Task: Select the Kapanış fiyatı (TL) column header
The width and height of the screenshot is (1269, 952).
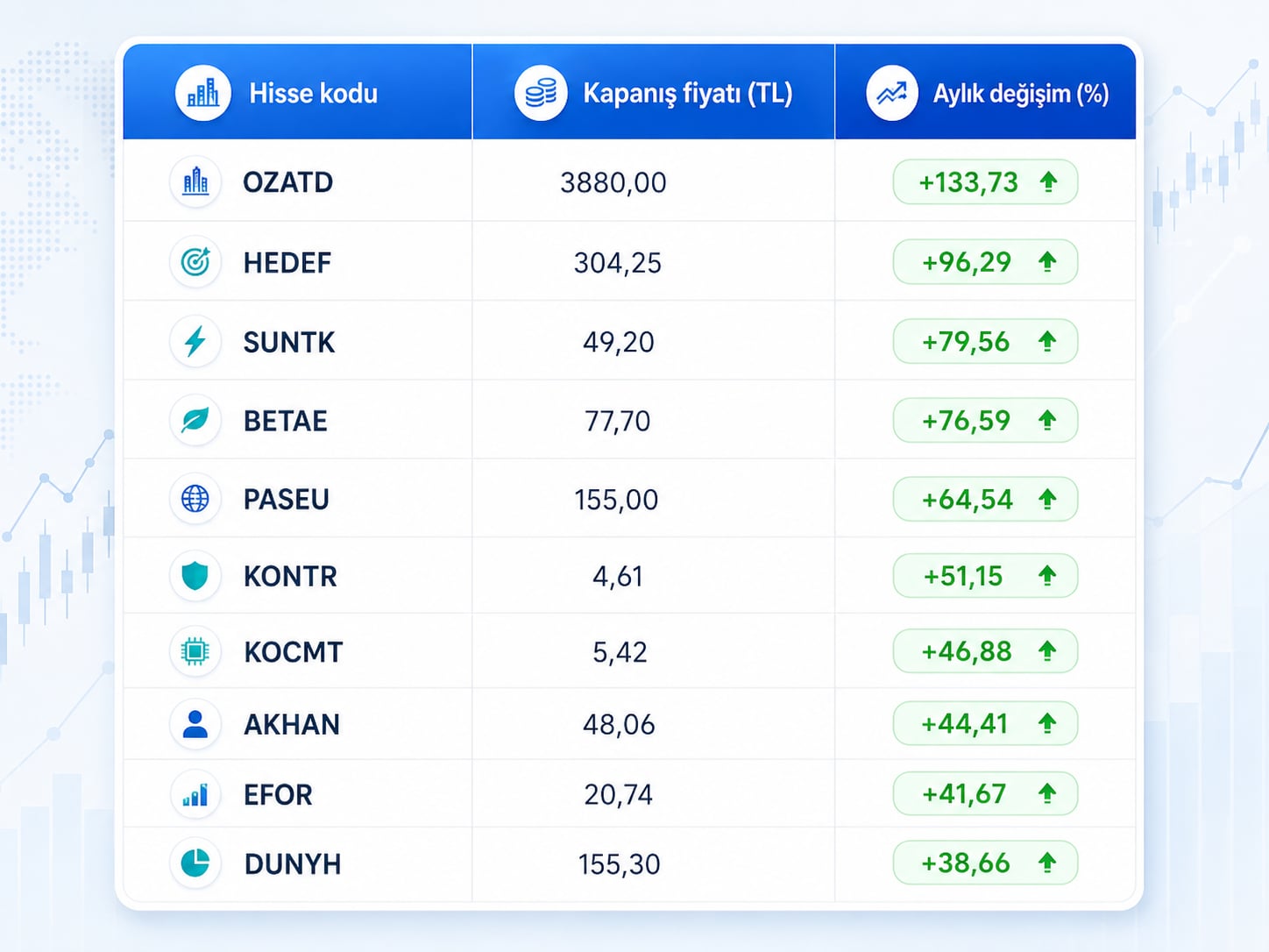Action: click(x=653, y=92)
